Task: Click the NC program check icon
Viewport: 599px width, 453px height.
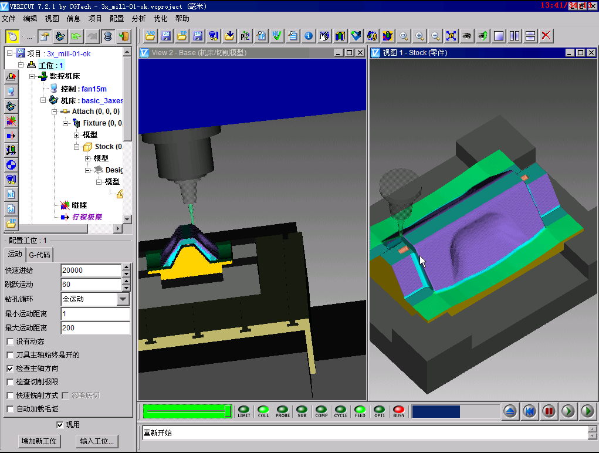Action: coord(276,36)
